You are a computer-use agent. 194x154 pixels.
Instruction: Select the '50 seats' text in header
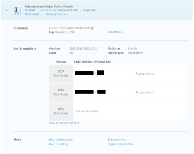point(30,10)
